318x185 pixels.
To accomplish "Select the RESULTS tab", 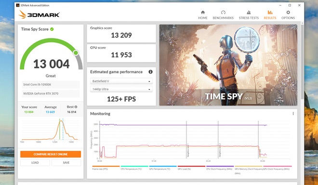I will click(270, 15).
